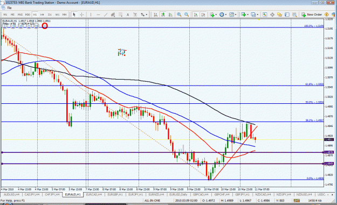Open the GBPCAD,H4 chart tab
Viewport: 337px width, 205px height.
click(201, 194)
